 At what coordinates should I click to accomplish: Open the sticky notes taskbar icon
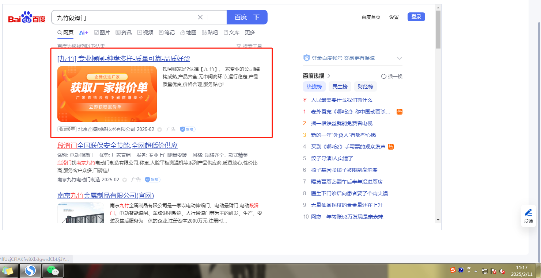coord(8,271)
